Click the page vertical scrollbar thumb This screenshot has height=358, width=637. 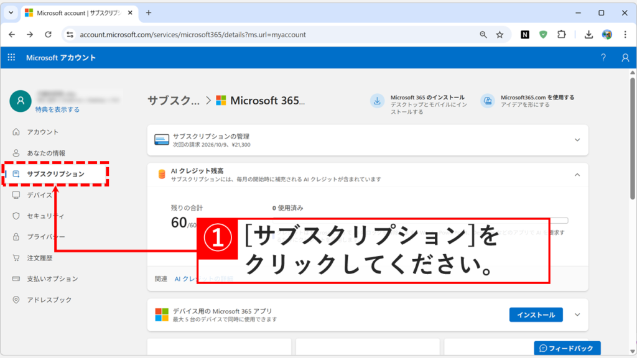(632, 138)
